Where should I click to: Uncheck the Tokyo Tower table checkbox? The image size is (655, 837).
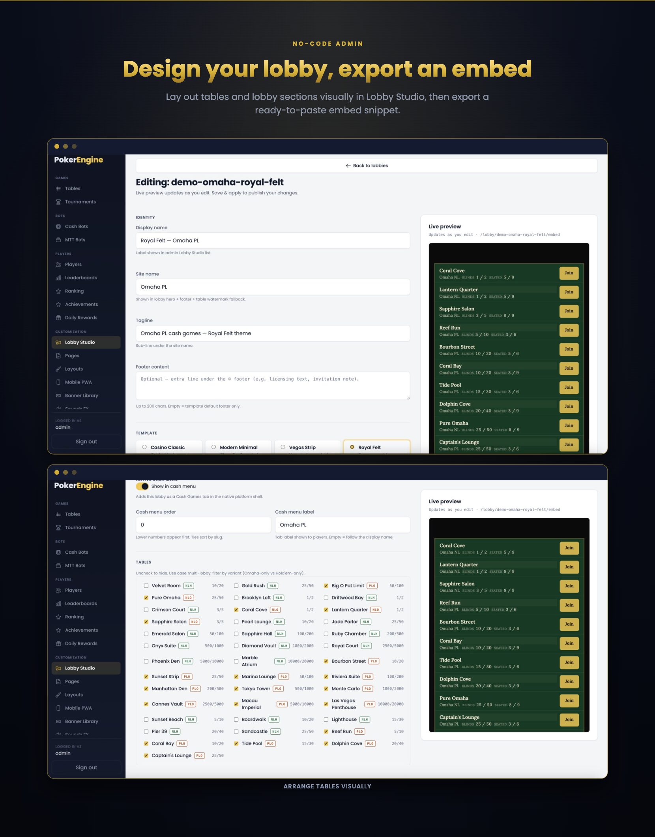coord(236,688)
